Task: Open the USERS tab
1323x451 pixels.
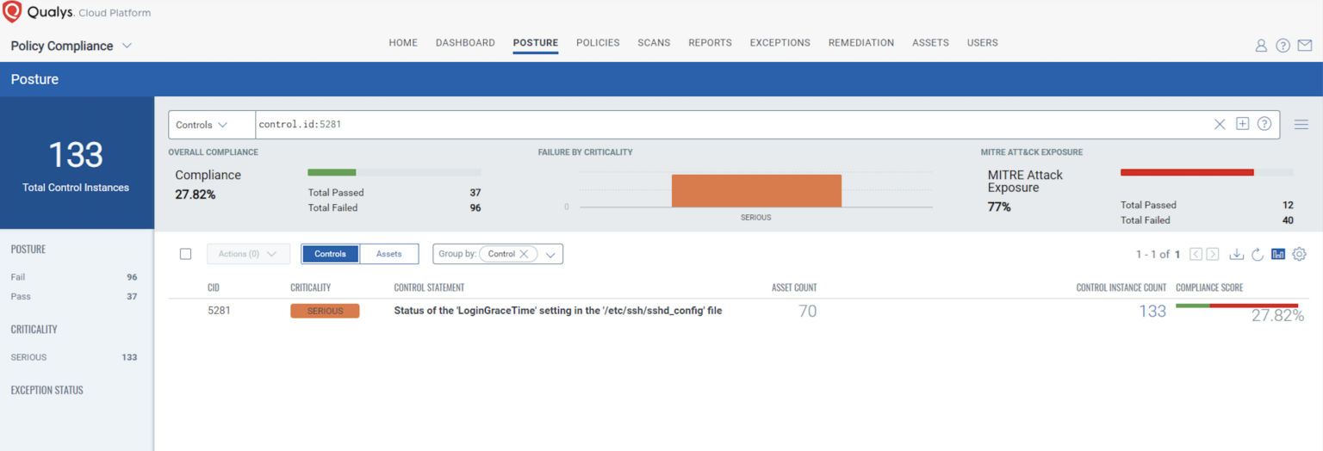Action: click(x=983, y=42)
